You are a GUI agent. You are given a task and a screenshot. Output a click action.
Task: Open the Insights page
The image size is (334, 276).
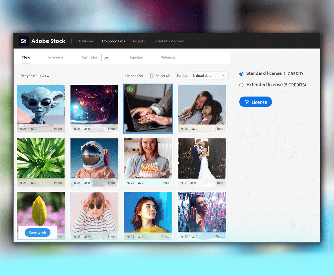[139, 41]
